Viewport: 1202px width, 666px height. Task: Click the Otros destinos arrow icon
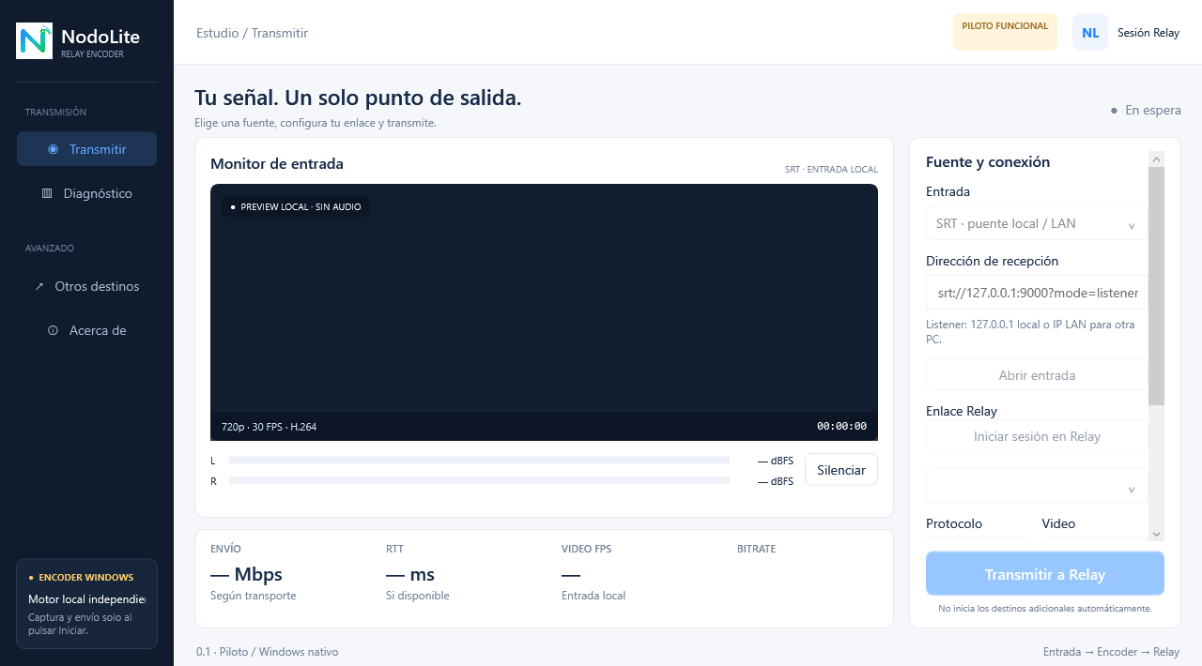pos(39,286)
